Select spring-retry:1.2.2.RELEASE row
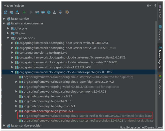This screenshot has height=131, width=165. (78, 67)
